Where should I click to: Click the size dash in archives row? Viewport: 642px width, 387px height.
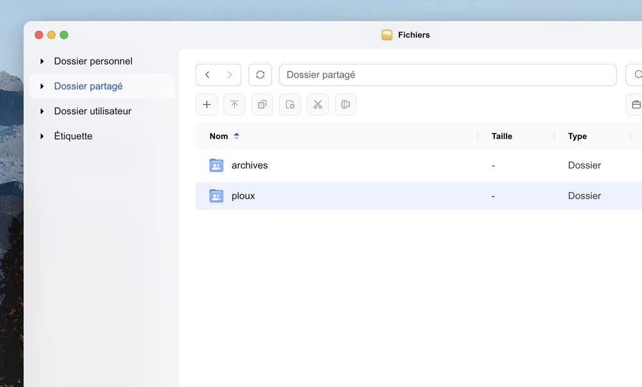[493, 166]
